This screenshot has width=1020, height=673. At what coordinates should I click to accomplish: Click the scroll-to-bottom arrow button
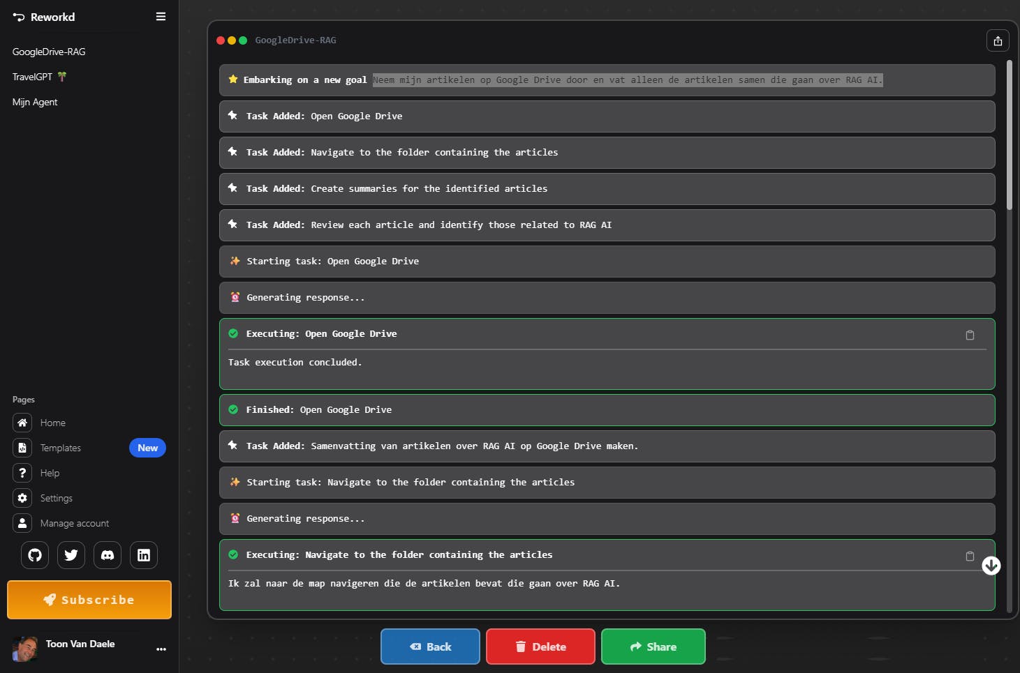[991, 566]
